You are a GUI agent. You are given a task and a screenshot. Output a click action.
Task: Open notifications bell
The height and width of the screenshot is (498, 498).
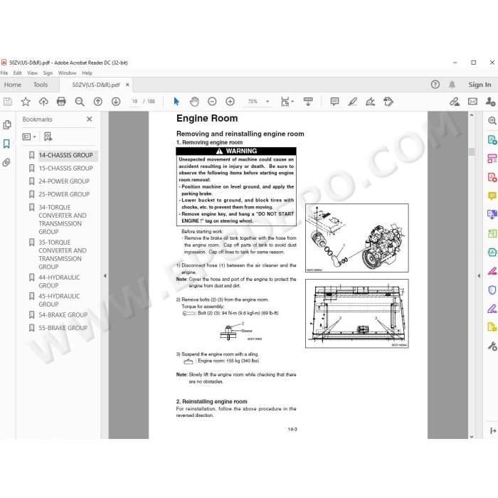coord(452,85)
